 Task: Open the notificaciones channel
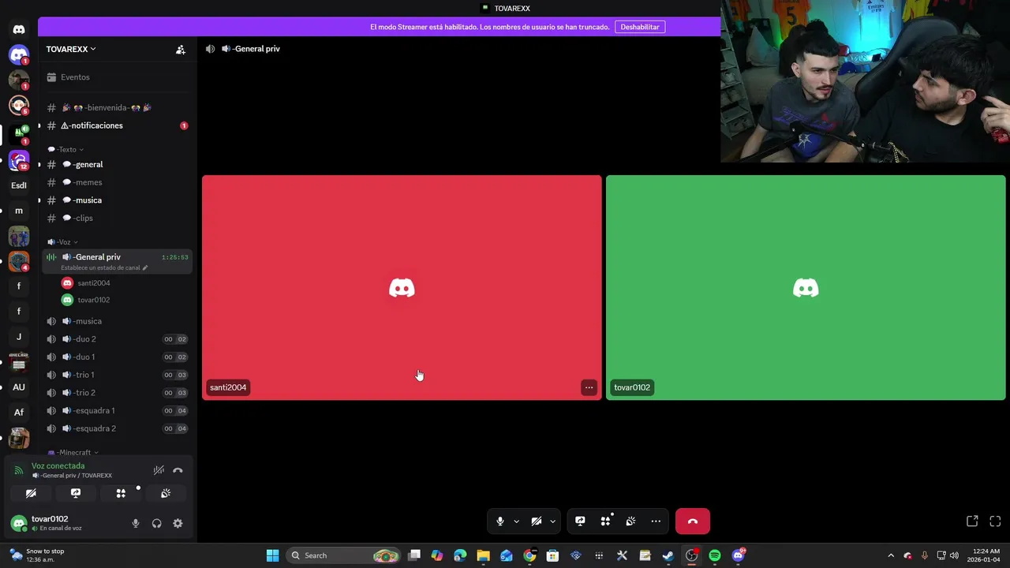(x=117, y=125)
